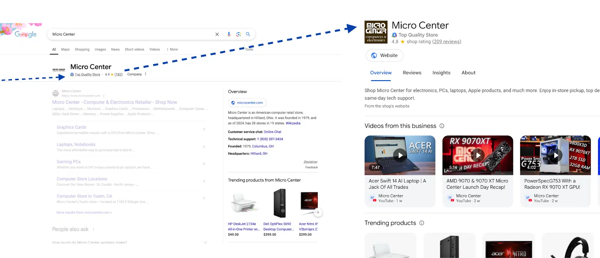Open the three-dot menu beside People also ask
This screenshot has width=600, height=258.
[x=94, y=229]
